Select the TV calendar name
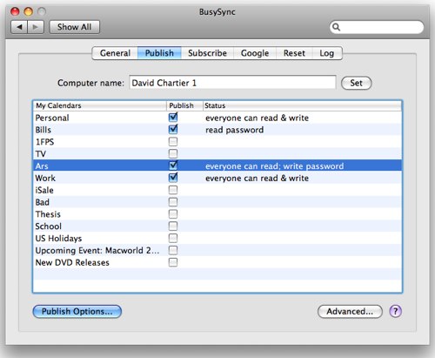Image resolution: width=435 pixels, height=358 pixels. click(41, 154)
